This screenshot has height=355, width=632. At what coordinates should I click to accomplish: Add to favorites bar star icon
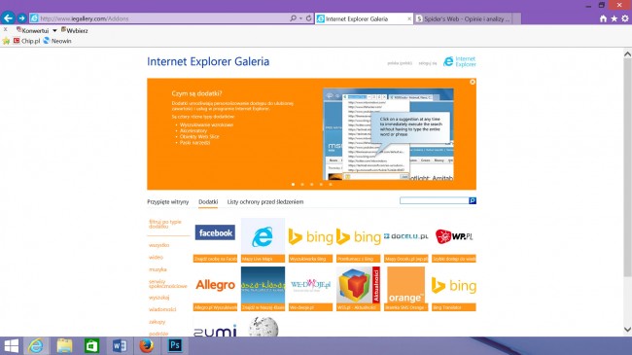(x=6, y=41)
